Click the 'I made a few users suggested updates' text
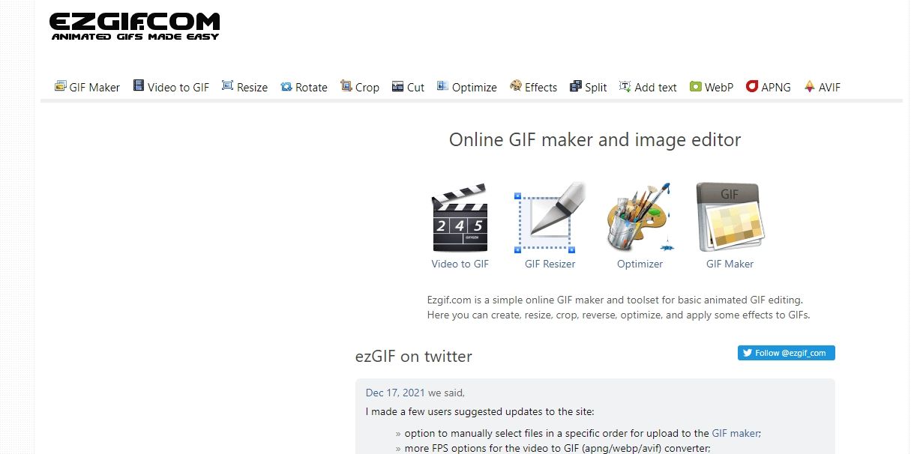Image resolution: width=911 pixels, height=454 pixels. point(480,411)
